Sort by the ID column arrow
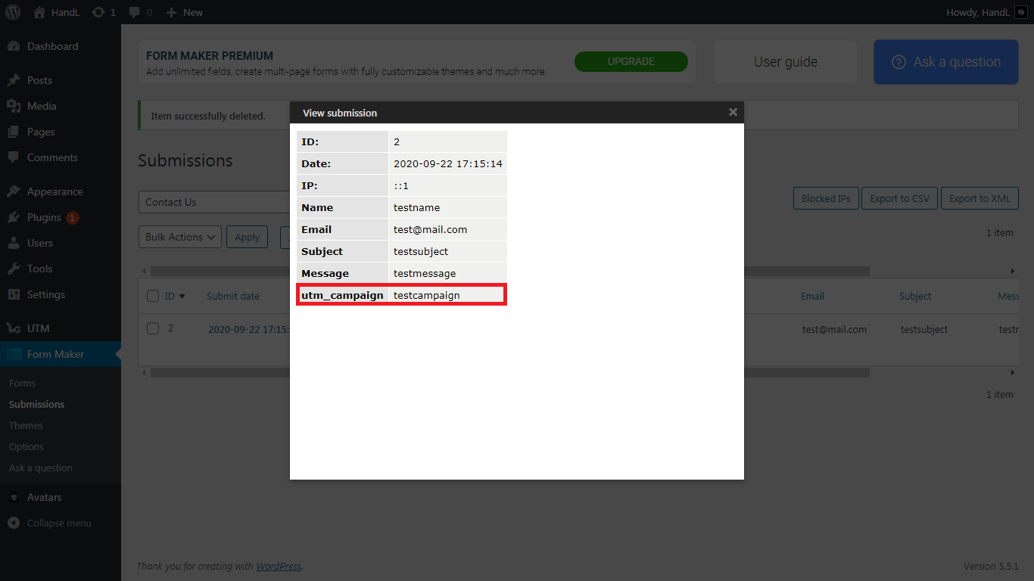The width and height of the screenshot is (1034, 581). (x=182, y=297)
